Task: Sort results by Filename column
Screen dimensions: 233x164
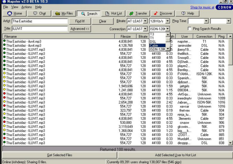Action: [58, 36]
